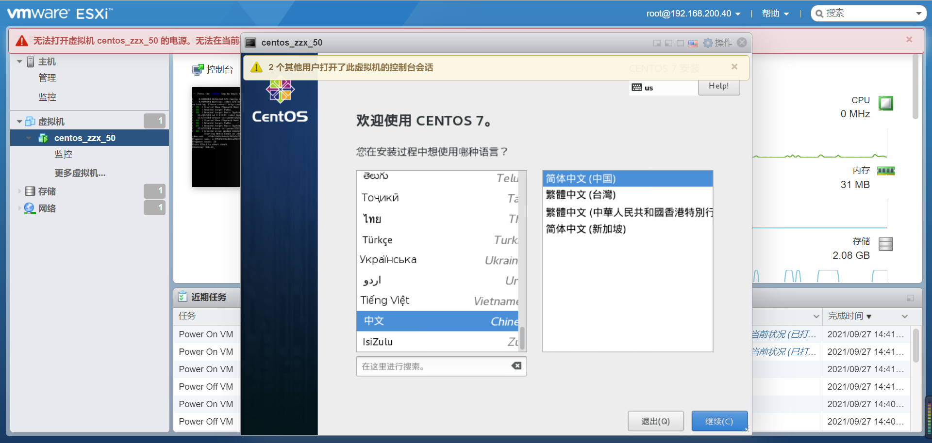Click the 近期任务 recent tasks icon
The height and width of the screenshot is (443, 932).
click(x=183, y=297)
